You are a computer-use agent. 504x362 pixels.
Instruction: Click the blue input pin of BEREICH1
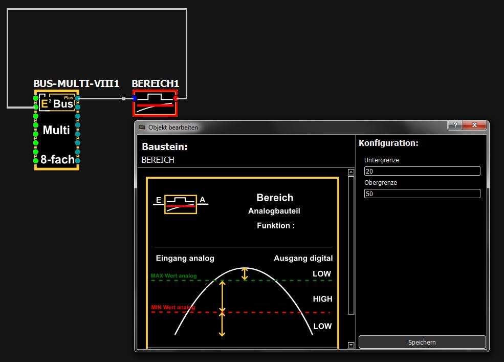pyautogui.click(x=135, y=98)
